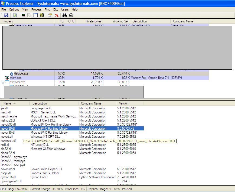The width and height of the screenshot is (235, 192).
Task: Select the explorer.exe process row
Action: tap(105, 82)
